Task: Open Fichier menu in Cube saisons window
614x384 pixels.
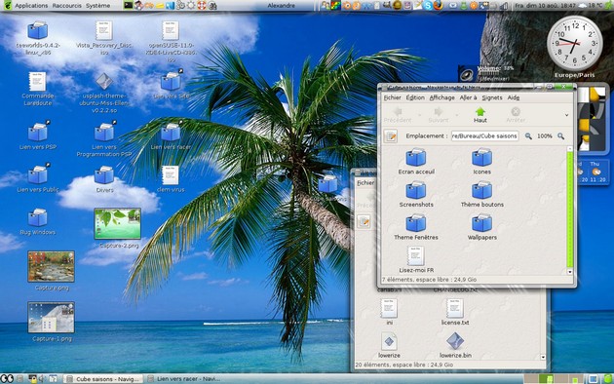Action: click(x=392, y=97)
